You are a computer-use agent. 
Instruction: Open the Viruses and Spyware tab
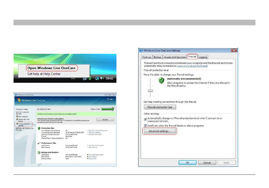click(175, 57)
